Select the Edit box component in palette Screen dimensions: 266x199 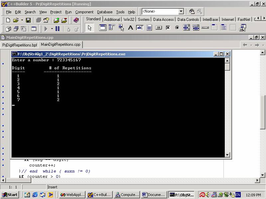click(x=140, y=28)
